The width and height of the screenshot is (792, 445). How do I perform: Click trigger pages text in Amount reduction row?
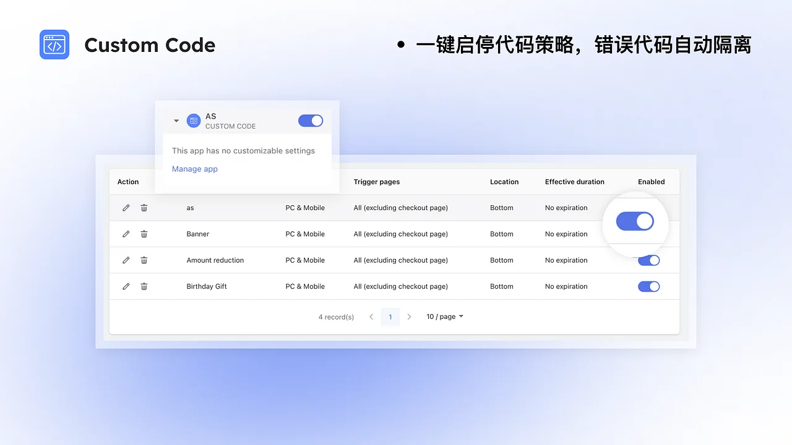(401, 260)
